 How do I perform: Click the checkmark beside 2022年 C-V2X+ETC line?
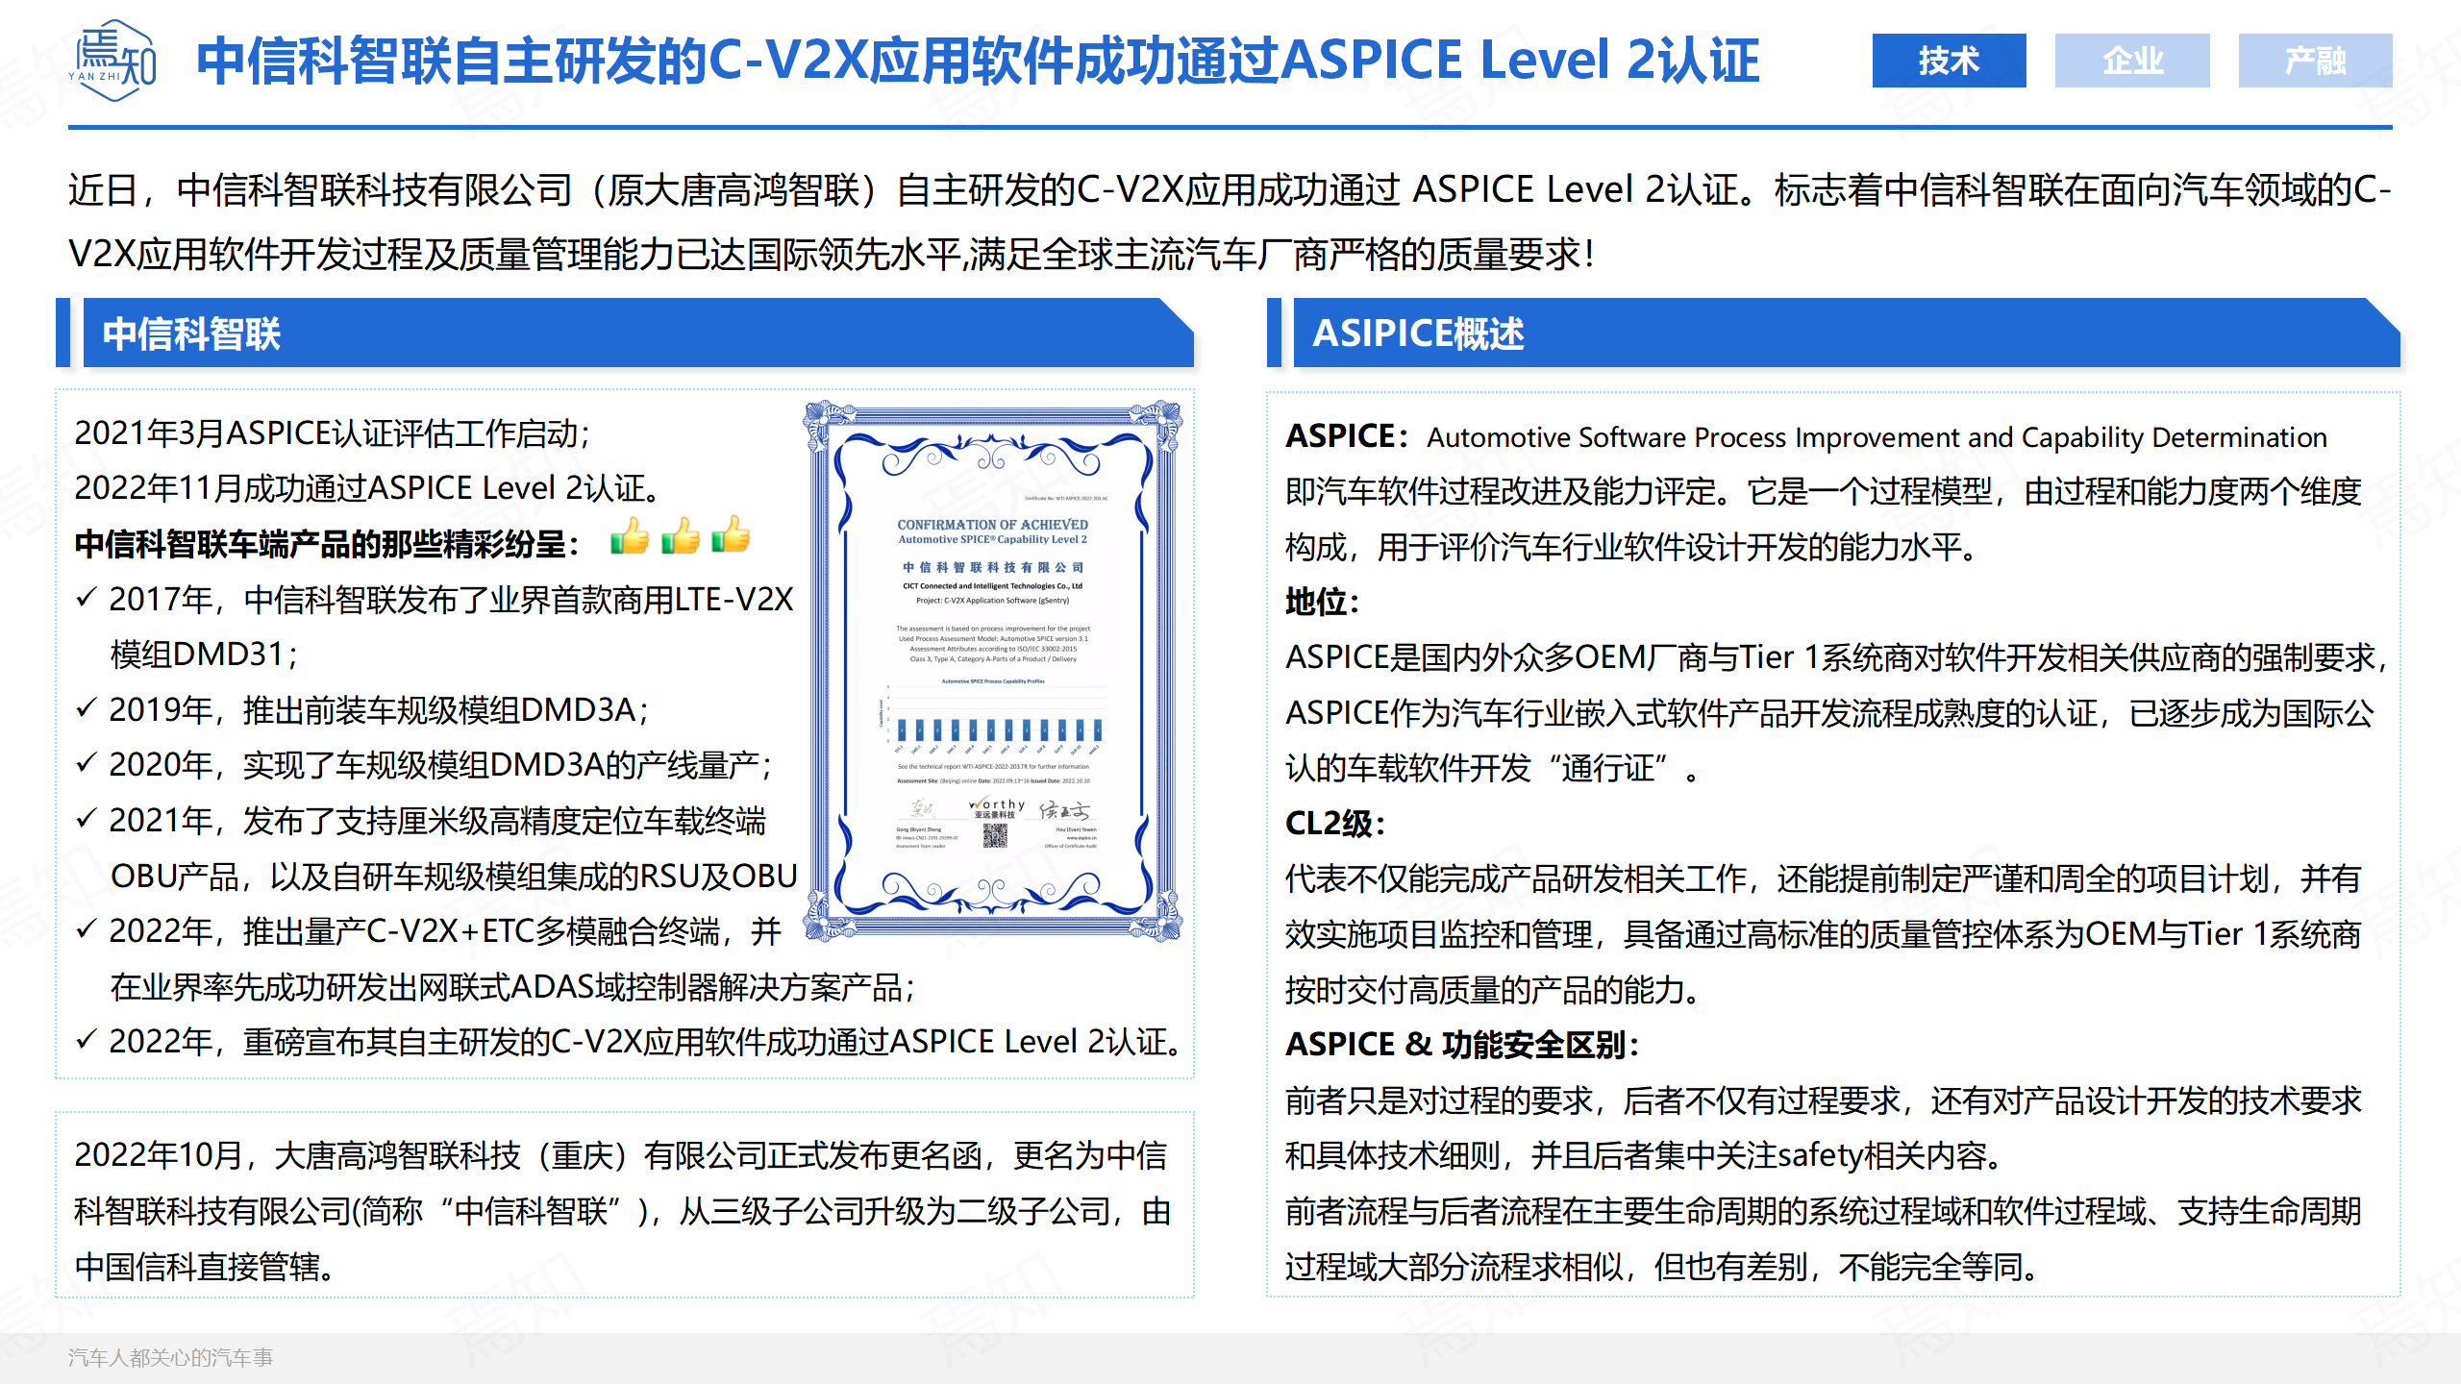coord(87,930)
